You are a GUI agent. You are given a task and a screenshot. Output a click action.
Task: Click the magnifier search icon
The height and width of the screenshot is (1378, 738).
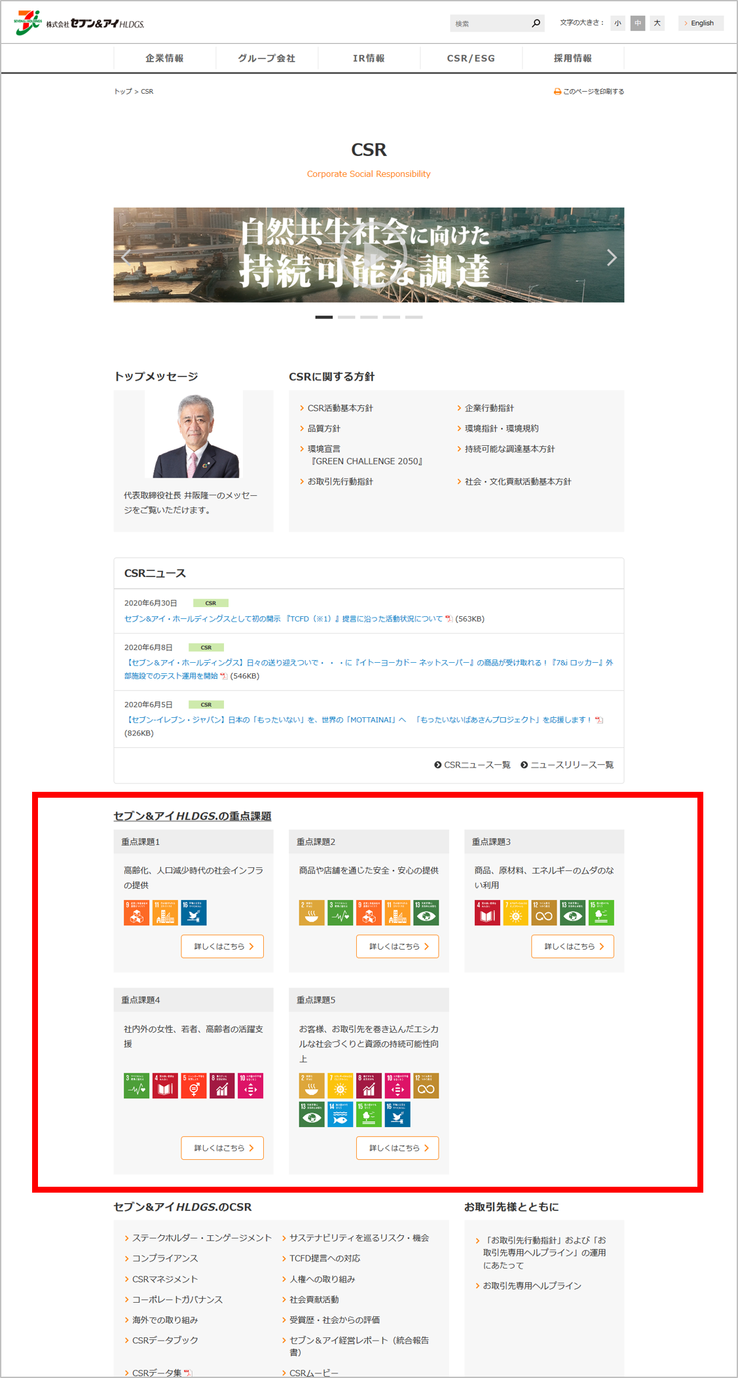[536, 24]
